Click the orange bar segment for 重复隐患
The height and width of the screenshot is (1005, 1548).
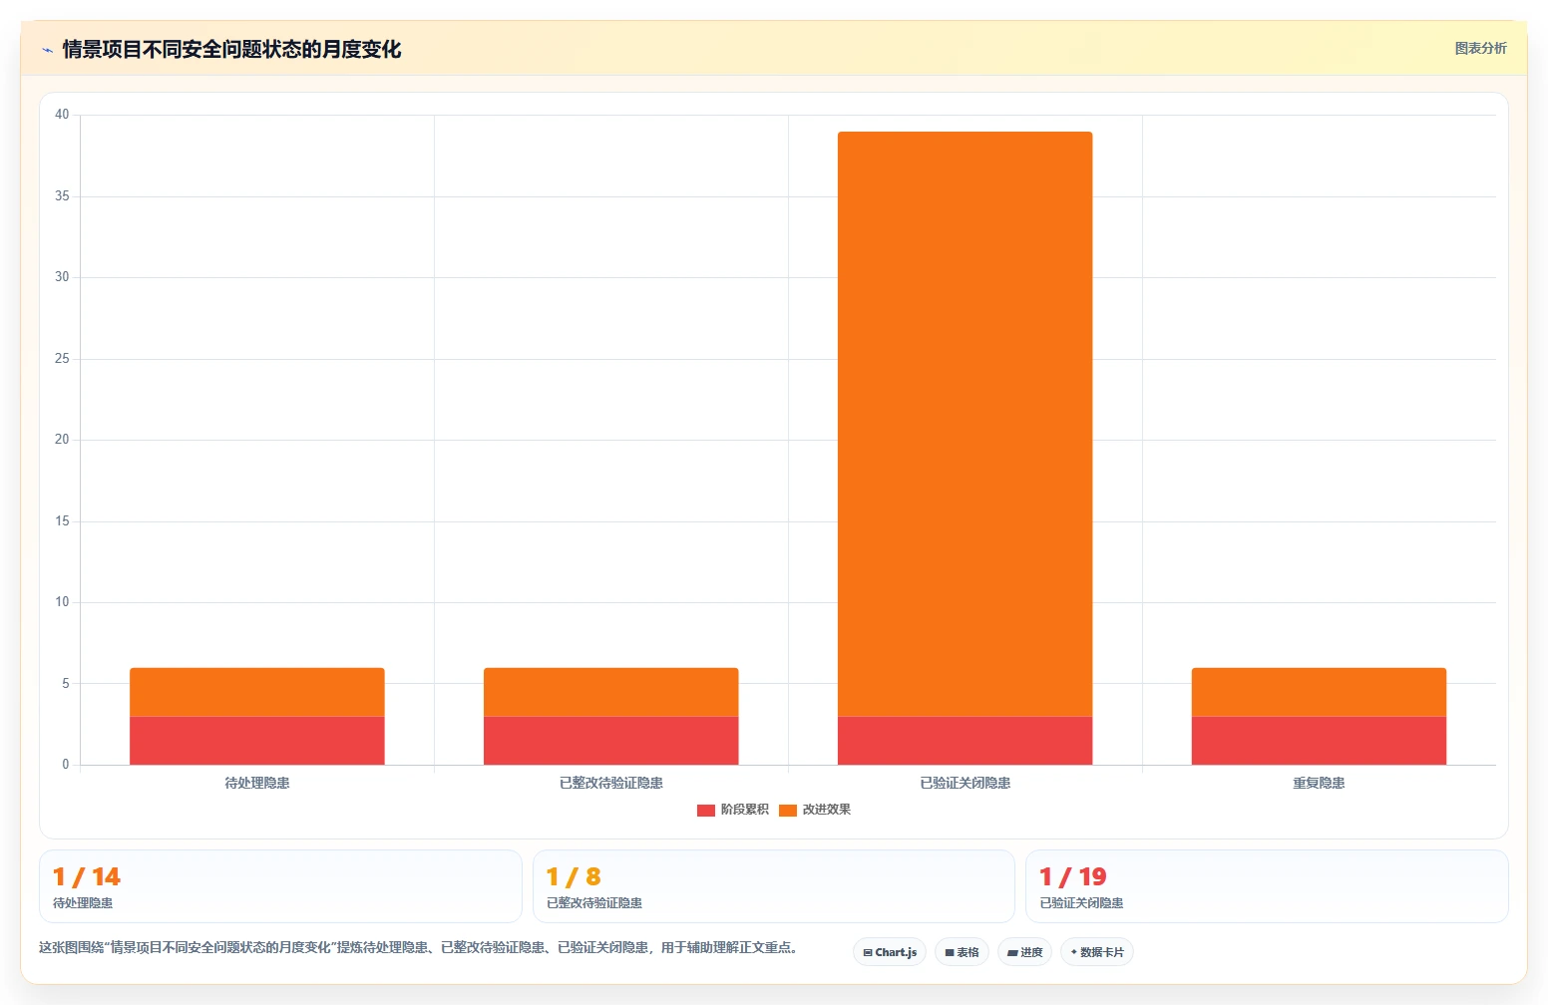(x=1319, y=692)
